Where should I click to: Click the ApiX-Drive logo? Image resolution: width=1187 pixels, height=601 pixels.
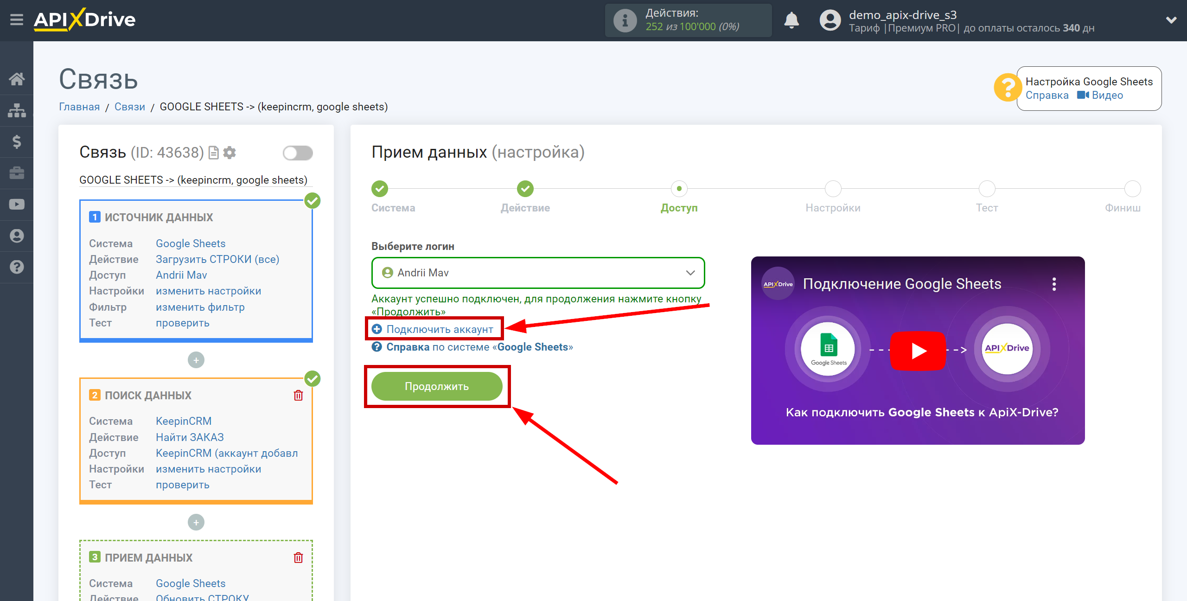click(85, 20)
